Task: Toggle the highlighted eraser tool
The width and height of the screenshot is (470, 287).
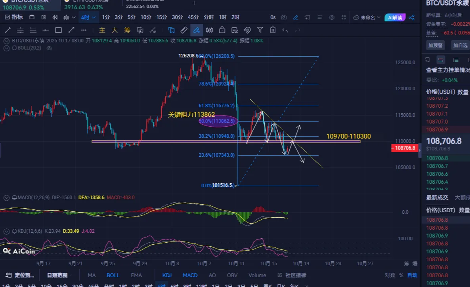Action: [x=196, y=30]
